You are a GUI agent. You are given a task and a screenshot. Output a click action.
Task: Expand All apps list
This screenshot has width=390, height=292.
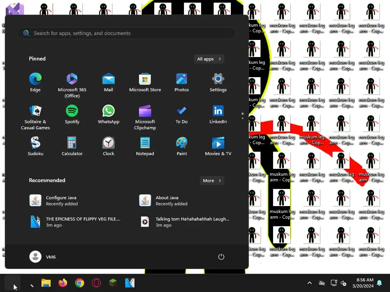[x=209, y=59]
